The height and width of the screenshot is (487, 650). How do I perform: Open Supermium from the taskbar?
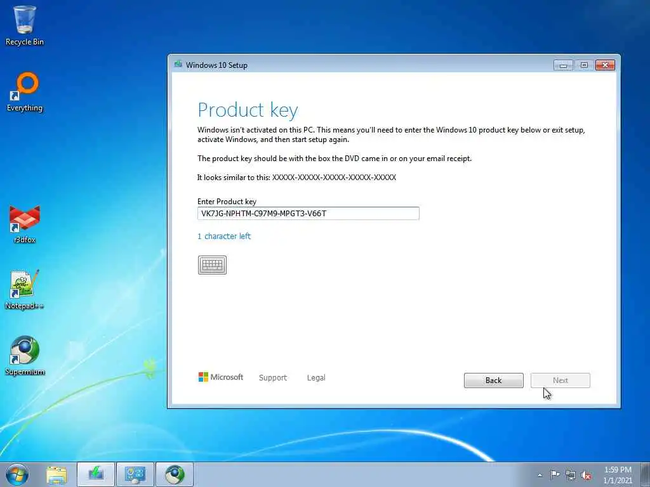[175, 474]
